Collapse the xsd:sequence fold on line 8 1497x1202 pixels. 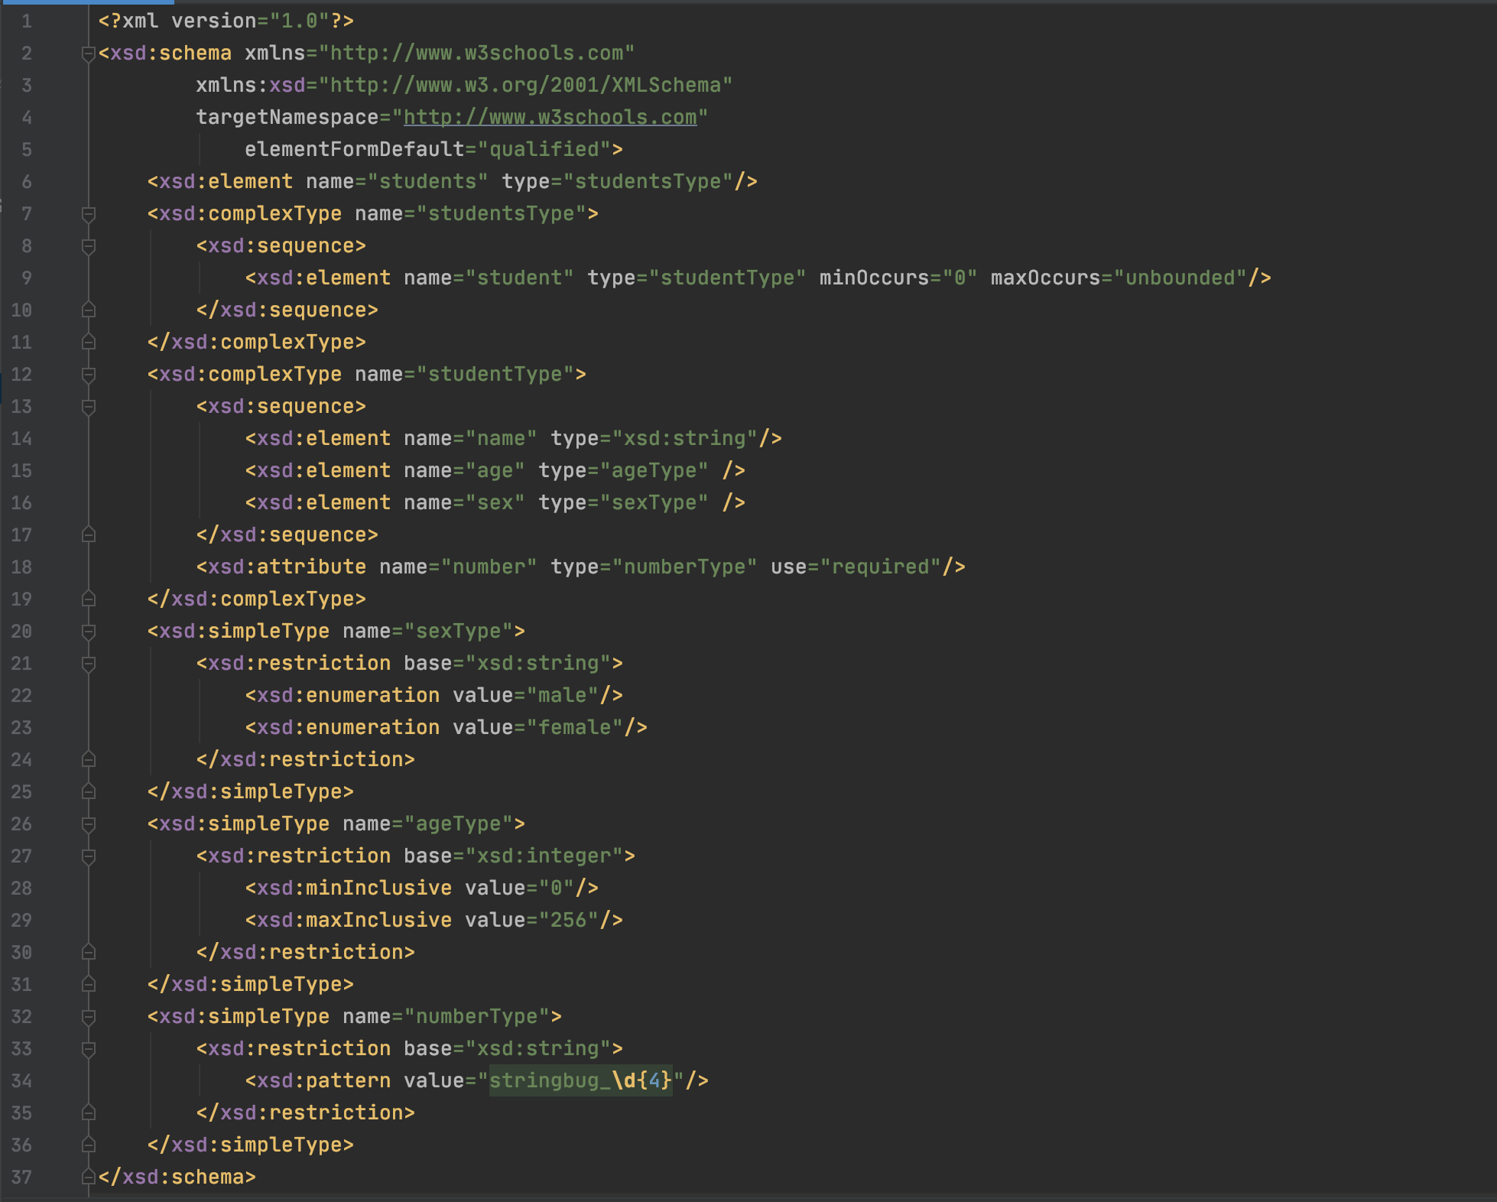tap(89, 246)
